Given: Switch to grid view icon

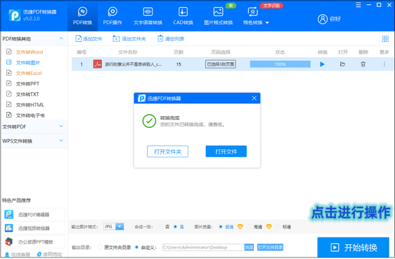Looking at the screenshot, I should click(x=385, y=39).
